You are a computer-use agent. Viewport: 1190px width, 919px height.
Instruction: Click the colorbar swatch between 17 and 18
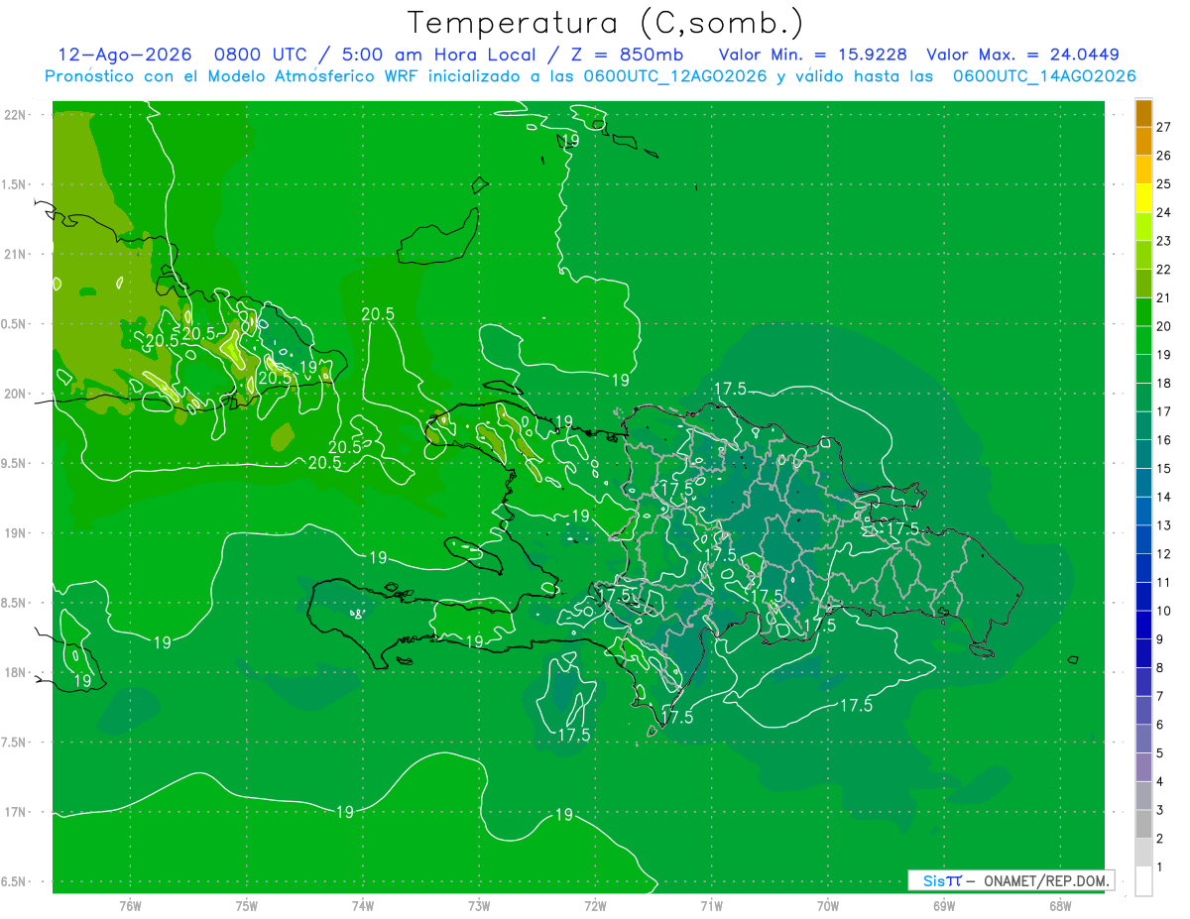coord(1143,398)
